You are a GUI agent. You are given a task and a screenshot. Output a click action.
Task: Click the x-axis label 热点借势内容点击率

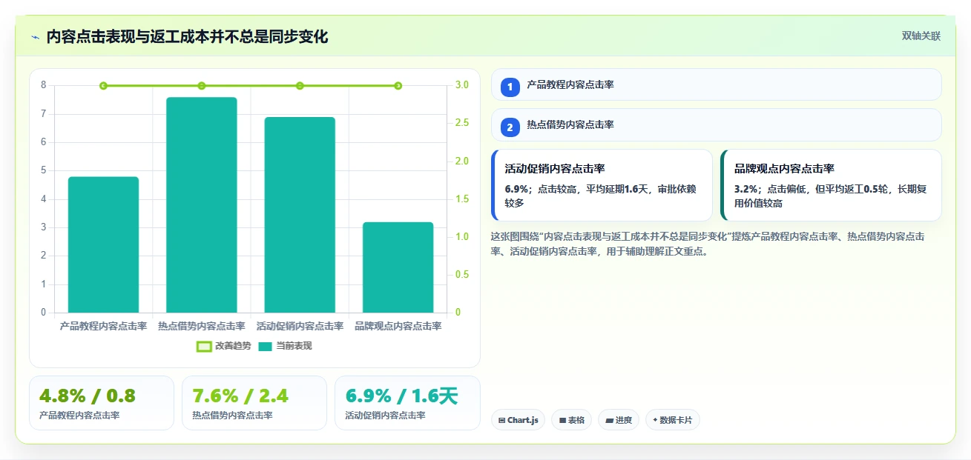(x=202, y=326)
